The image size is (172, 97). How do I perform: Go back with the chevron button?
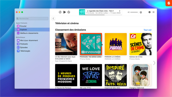(53, 18)
